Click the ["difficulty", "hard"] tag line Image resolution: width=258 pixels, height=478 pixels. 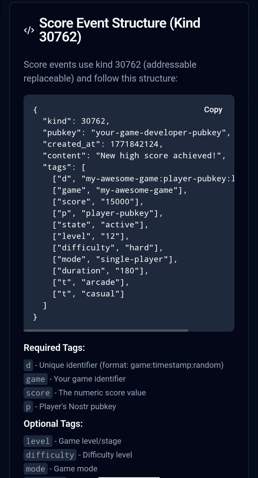coord(107,248)
